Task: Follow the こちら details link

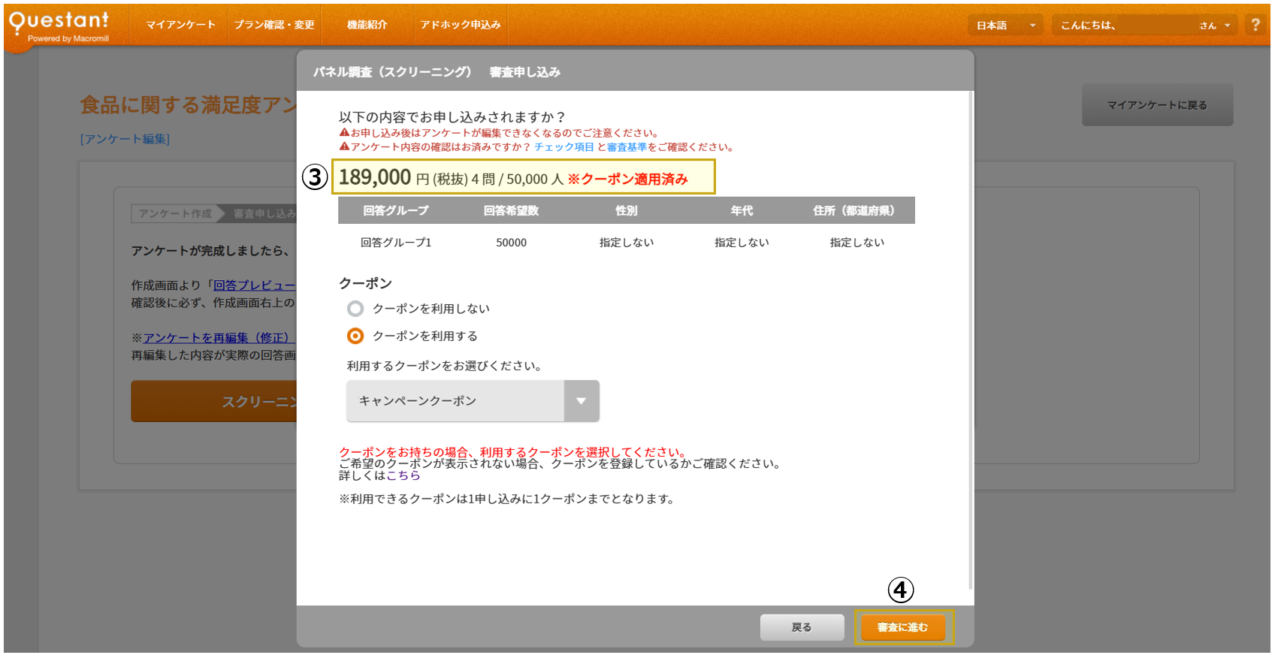Action: tap(403, 475)
